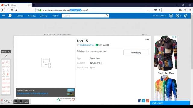
Task: Select the ezvid pen drawing tool
Action: coord(6,56)
